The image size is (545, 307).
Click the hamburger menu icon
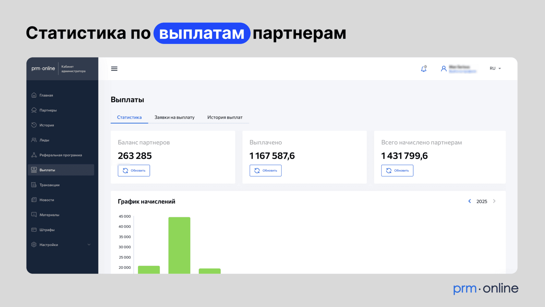coord(114,69)
